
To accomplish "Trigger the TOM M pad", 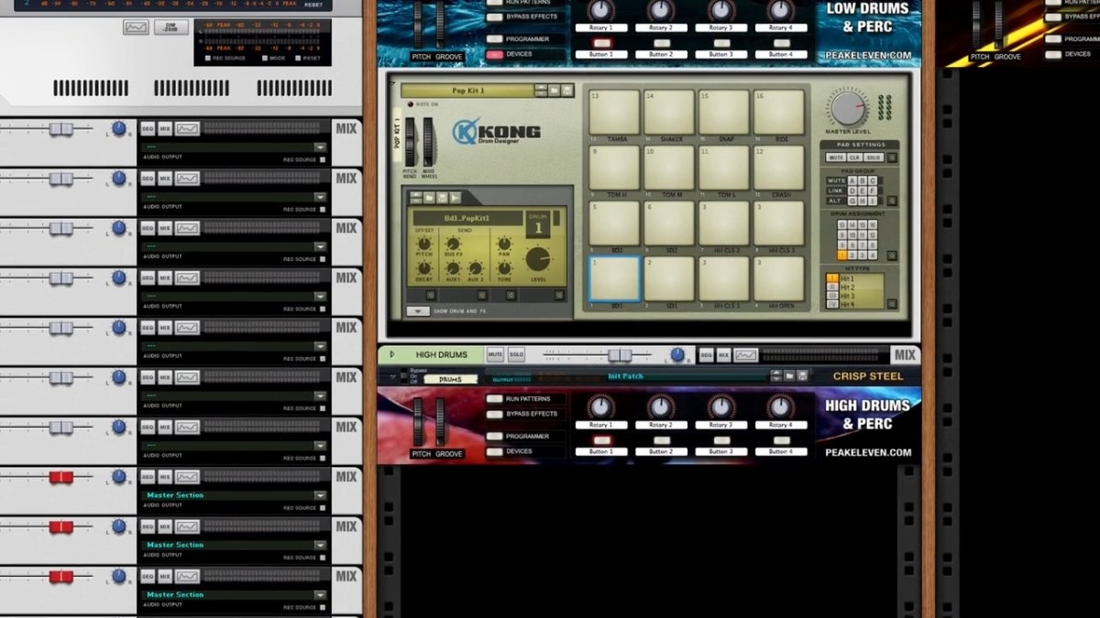I will (669, 168).
